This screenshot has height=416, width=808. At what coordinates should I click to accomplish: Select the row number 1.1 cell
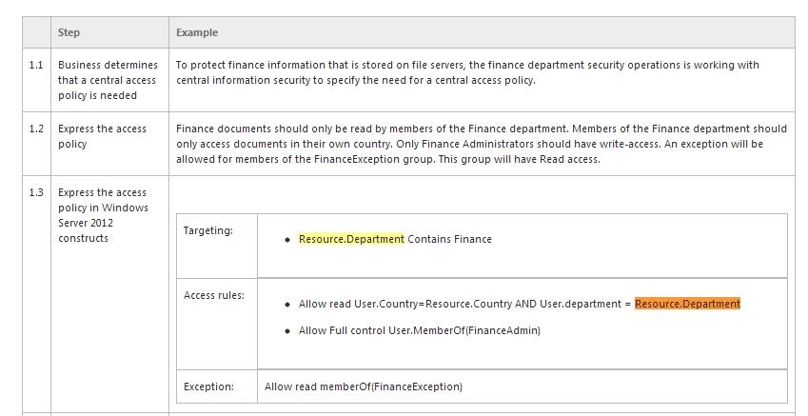point(36,80)
